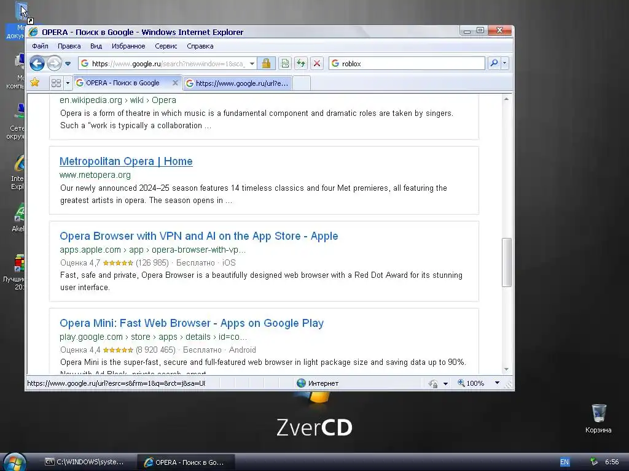This screenshot has width=629, height=471.
Task: Click the Internet Explorer title bar icon
Action: tap(33, 32)
